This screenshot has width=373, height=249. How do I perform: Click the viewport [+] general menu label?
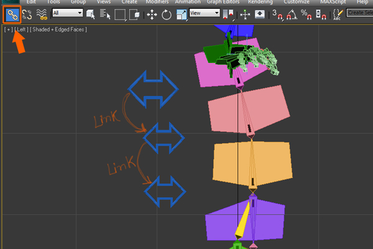8,29
